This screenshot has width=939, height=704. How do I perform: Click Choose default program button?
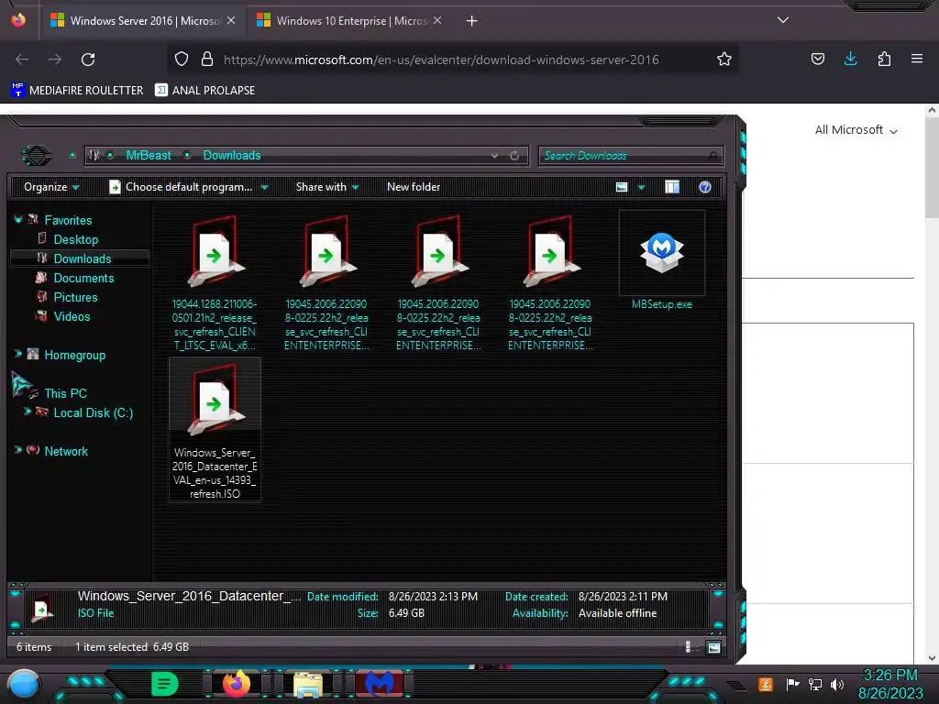point(181,187)
